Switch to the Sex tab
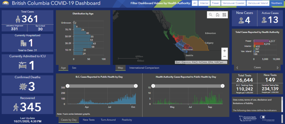 click(74, 68)
